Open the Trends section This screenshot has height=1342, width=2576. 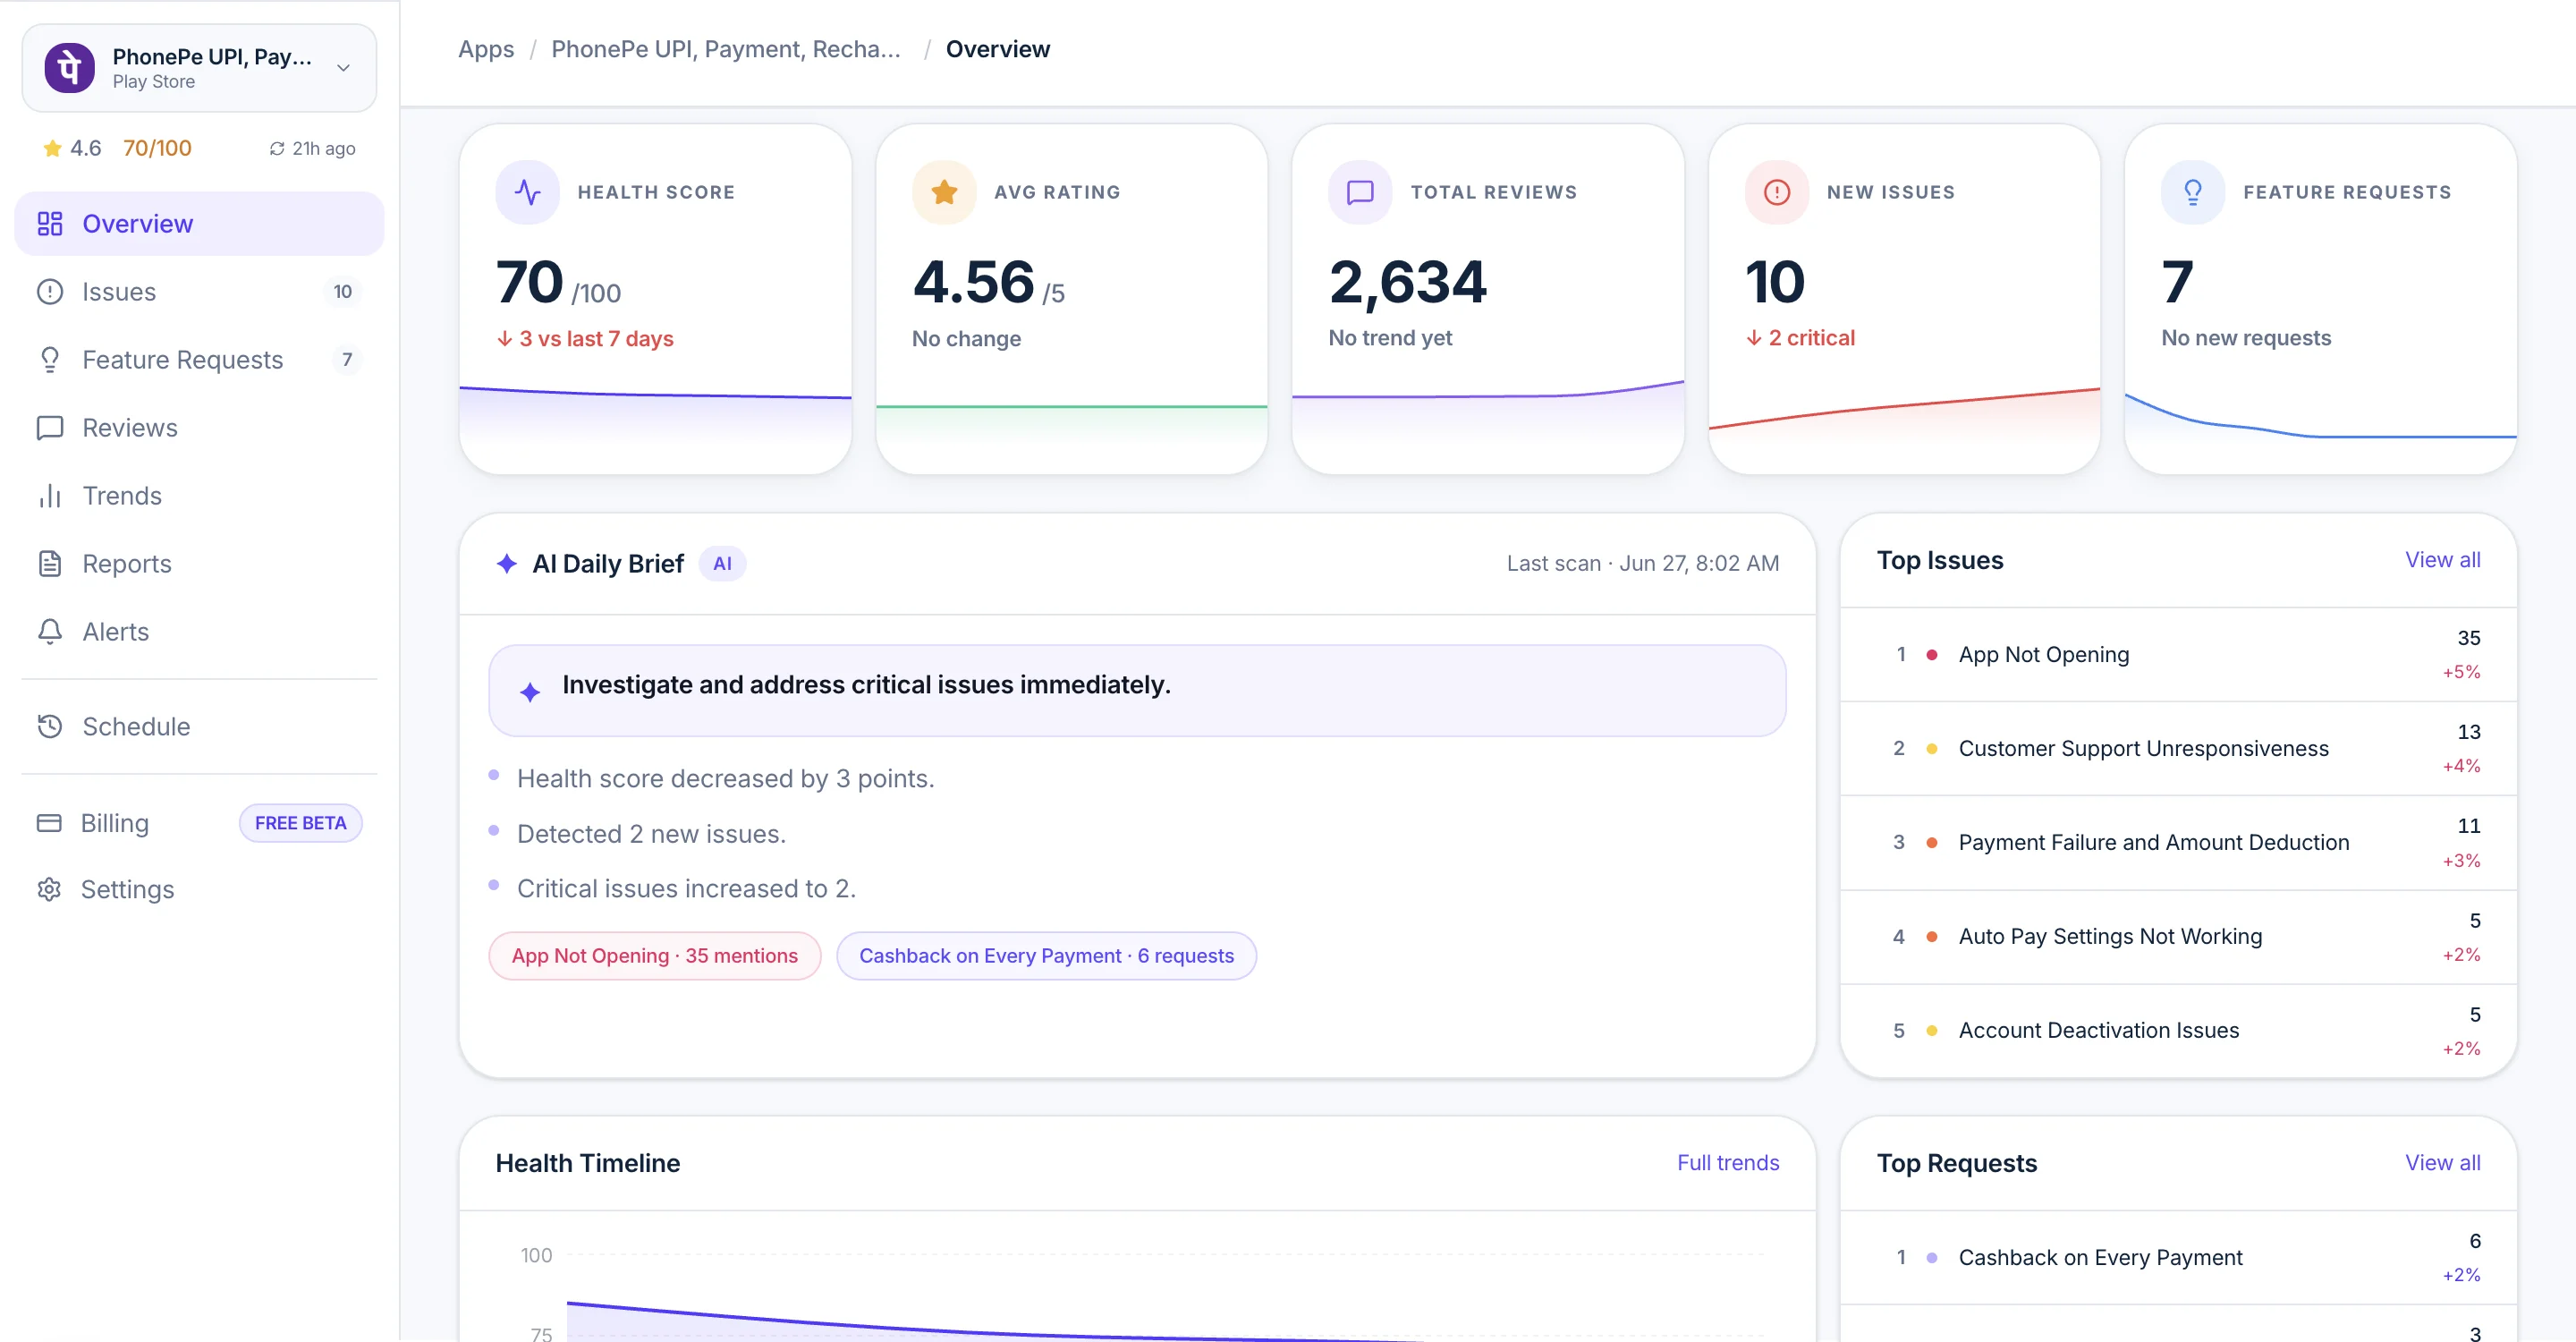pos(199,495)
